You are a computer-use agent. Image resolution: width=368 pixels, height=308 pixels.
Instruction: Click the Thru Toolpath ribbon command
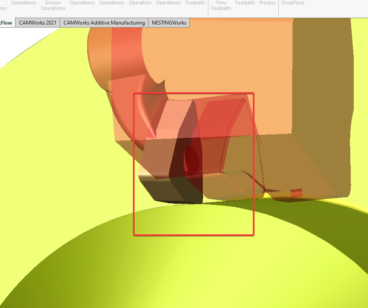220,6
